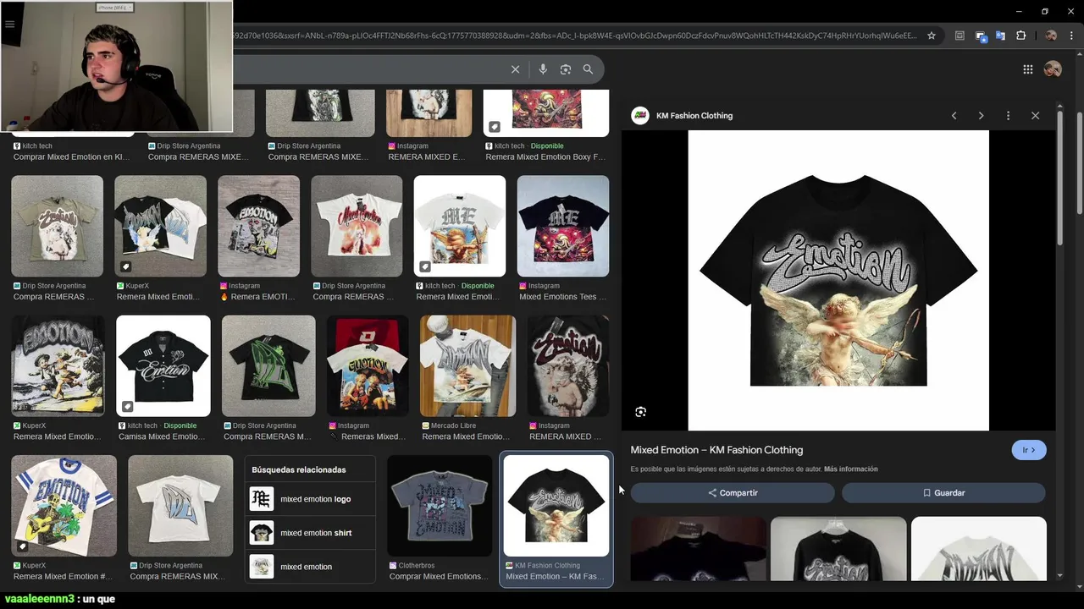Select related search mixed emotion shirt
This screenshot has width=1084, height=609.
[x=310, y=533]
